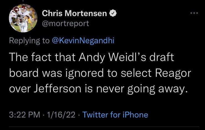Viewport: 205px width, 130px height.
Task: Open the three-dot more options menu
Action: (x=193, y=13)
